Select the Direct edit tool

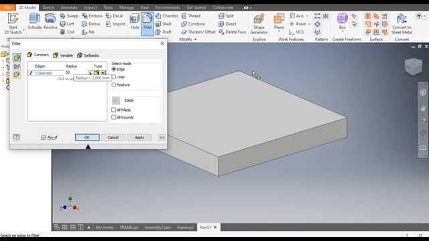click(227, 24)
